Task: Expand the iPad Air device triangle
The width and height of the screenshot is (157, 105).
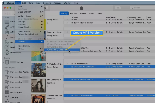Action: click(4, 62)
